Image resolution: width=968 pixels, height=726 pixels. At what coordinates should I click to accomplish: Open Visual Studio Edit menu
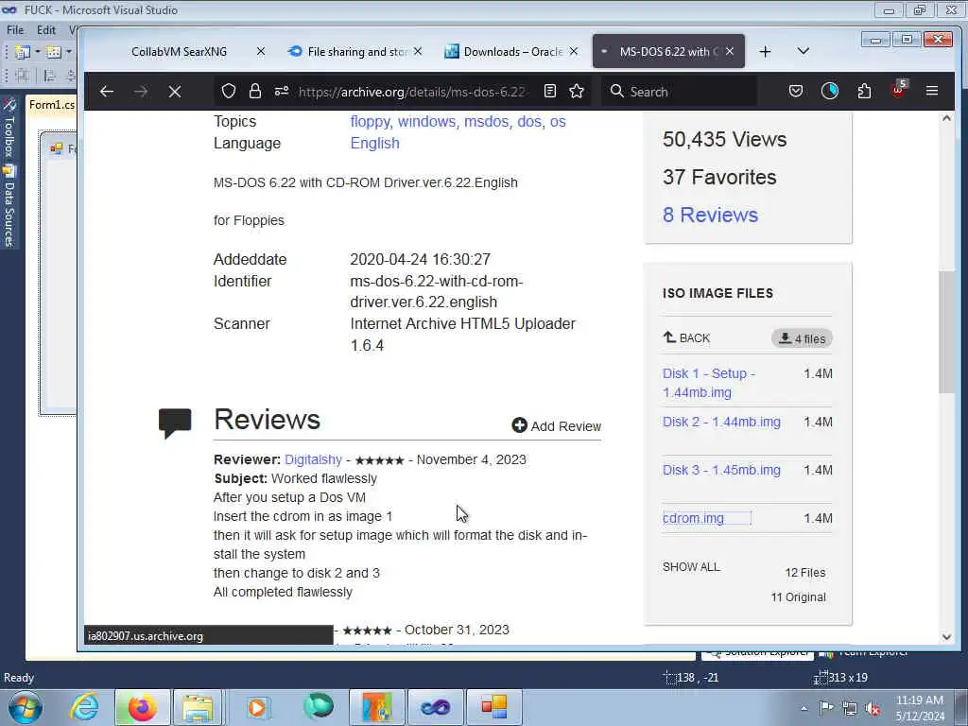pyautogui.click(x=45, y=29)
